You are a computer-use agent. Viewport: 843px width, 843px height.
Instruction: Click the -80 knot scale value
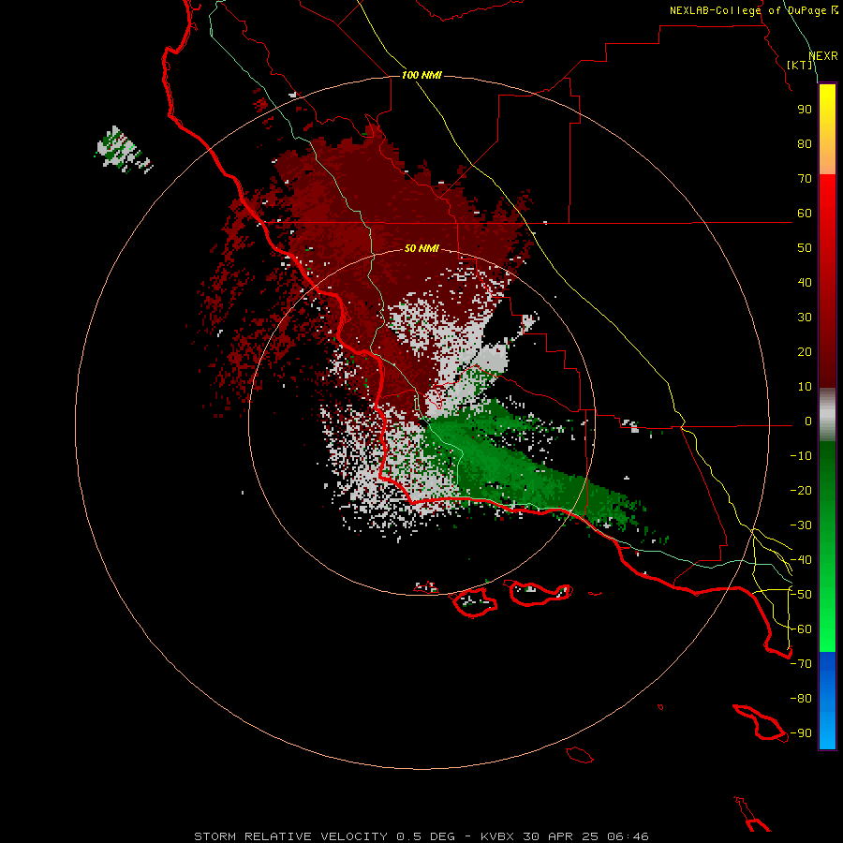[801, 699]
